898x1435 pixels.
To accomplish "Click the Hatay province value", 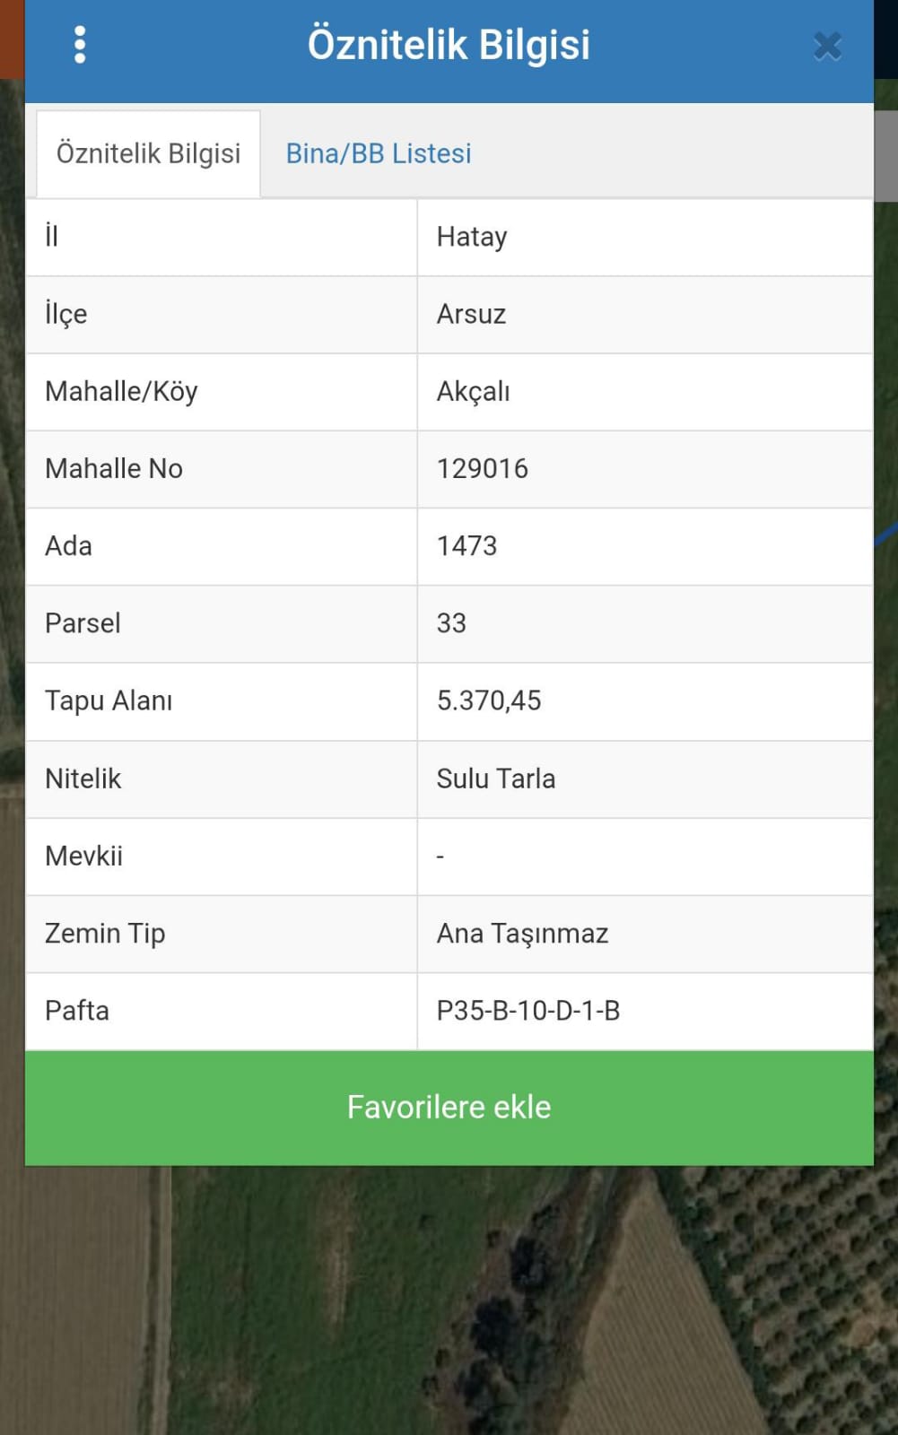I will click(x=472, y=237).
